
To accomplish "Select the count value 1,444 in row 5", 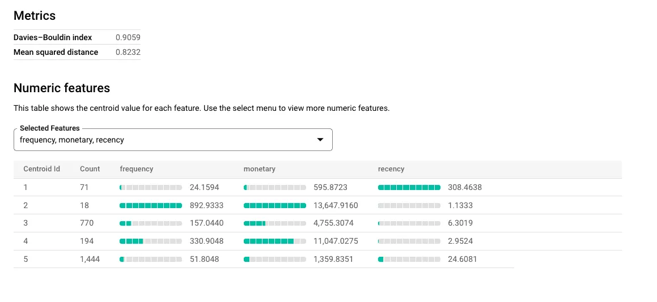I will [90, 259].
